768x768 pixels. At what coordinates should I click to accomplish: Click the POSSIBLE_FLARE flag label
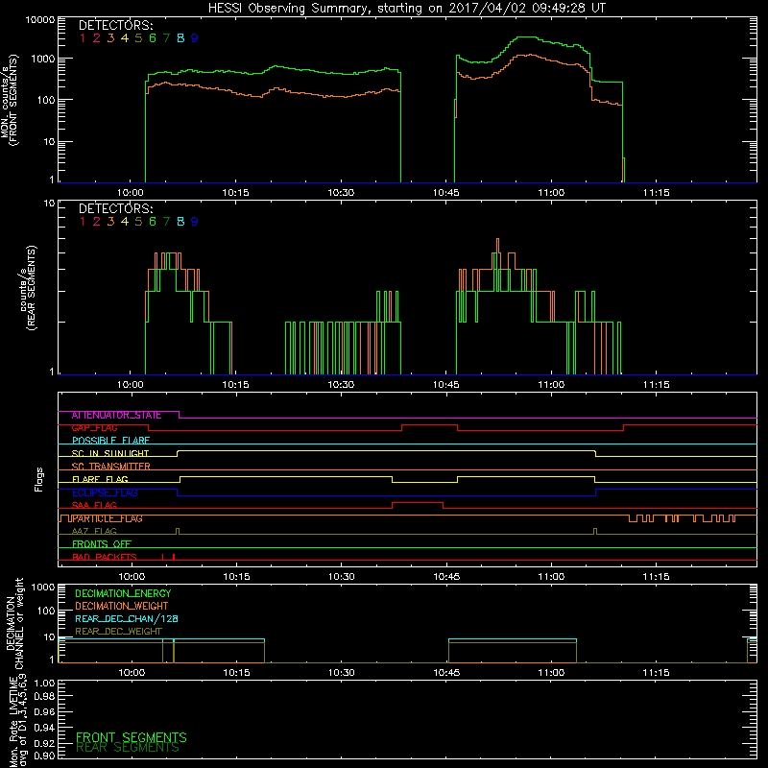pos(110,441)
